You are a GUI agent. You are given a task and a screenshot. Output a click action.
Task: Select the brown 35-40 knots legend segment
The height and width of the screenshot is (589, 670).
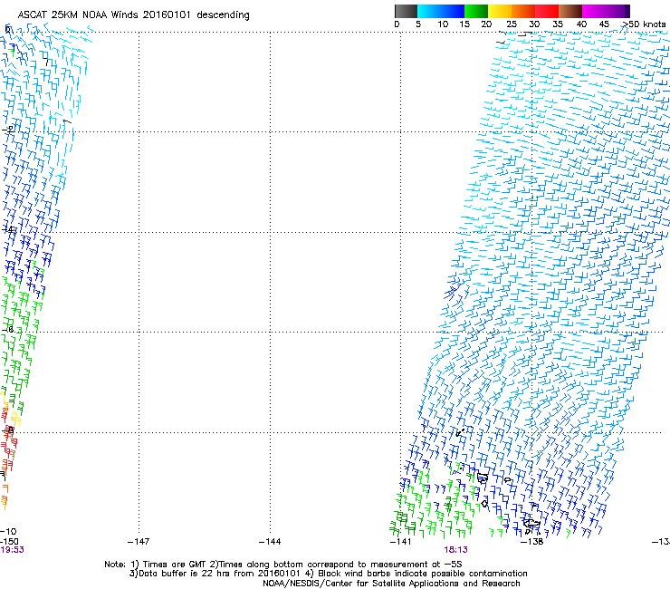tap(570, 11)
